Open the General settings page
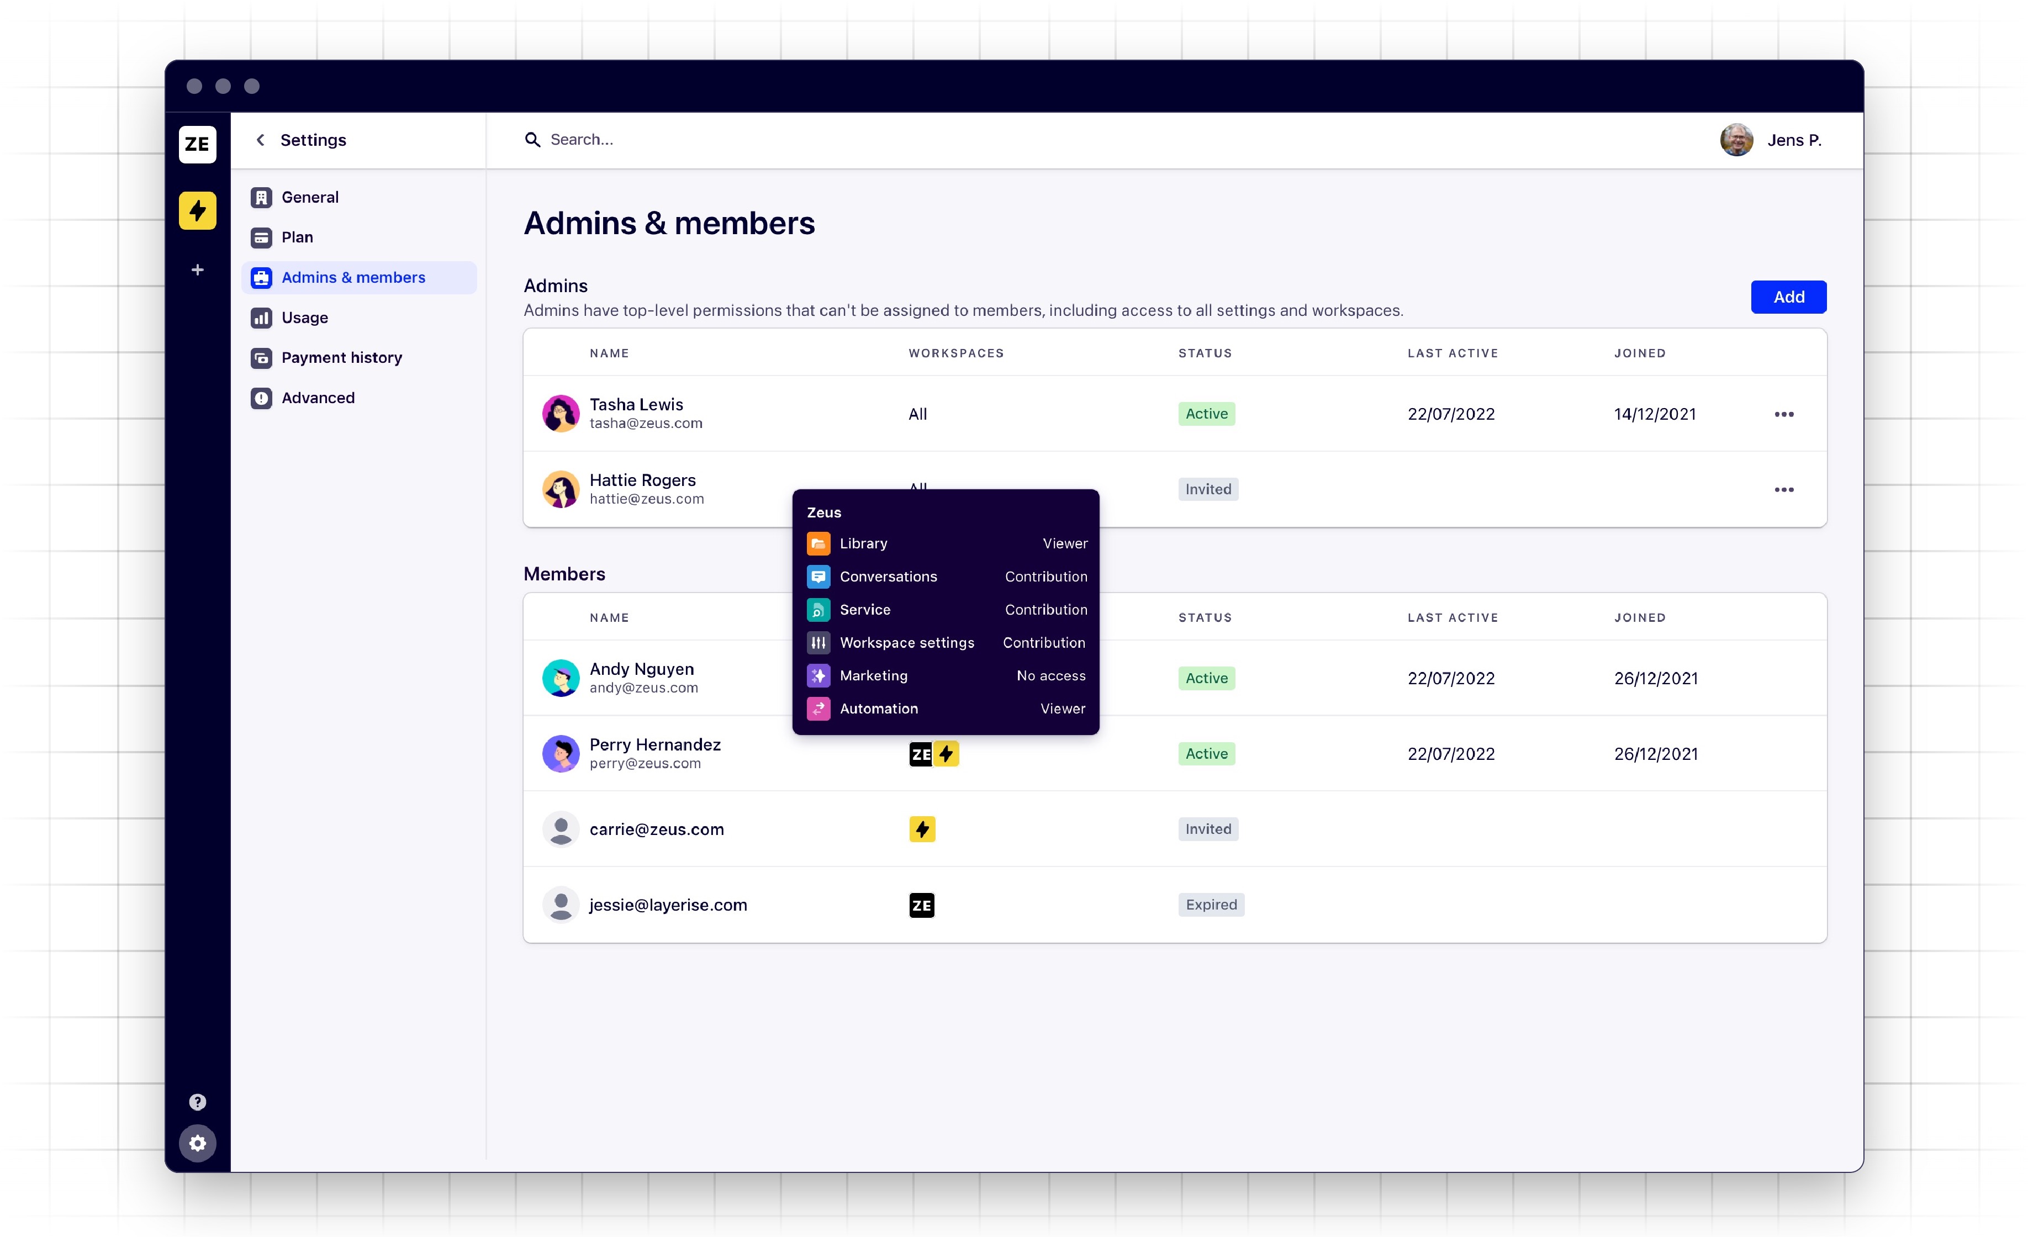 point(309,198)
